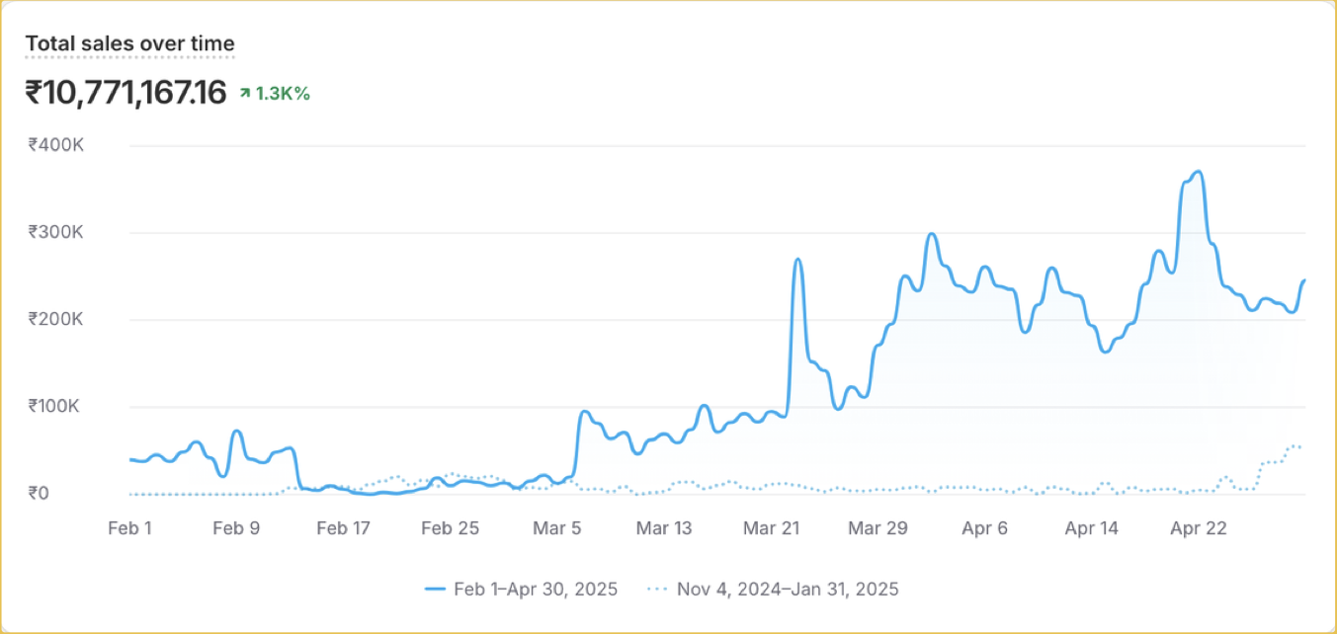Click the solid blue line legend swatch
Screen dimensions: 1337x634
point(436,590)
